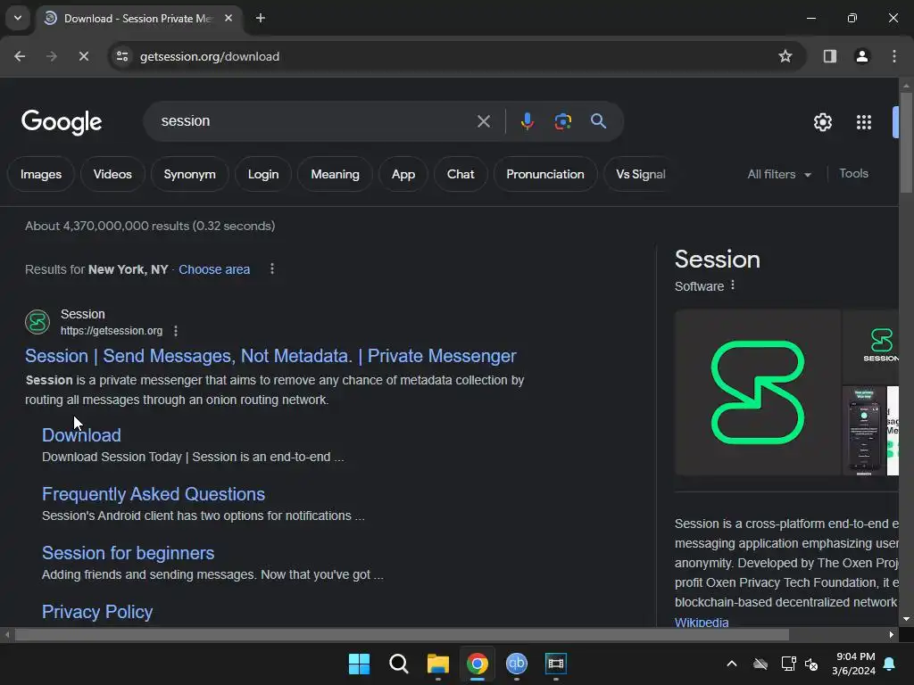Click the address bar URL

(x=210, y=56)
